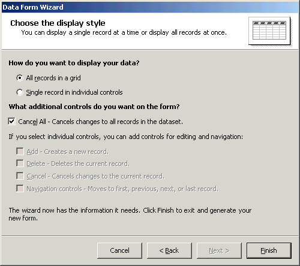This screenshot has height=266, width=300.
Task: Click the disabled Next button
Action: coord(219,250)
